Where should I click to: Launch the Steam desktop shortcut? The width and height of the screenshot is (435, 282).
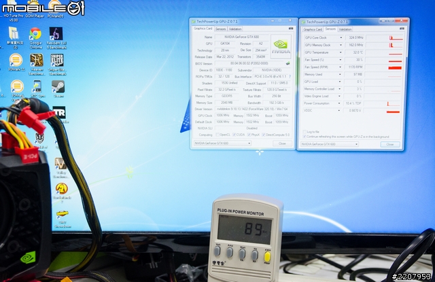point(58,89)
